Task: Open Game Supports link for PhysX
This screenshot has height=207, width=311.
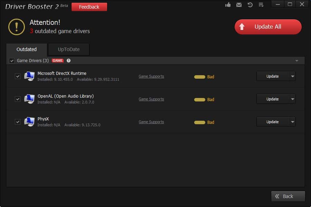Action: point(151,122)
